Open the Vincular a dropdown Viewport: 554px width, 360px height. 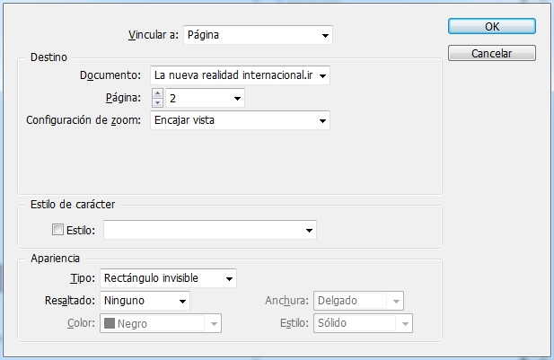tap(258, 35)
